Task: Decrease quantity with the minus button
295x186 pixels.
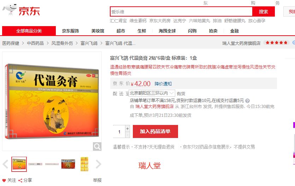Action: coord(128,135)
